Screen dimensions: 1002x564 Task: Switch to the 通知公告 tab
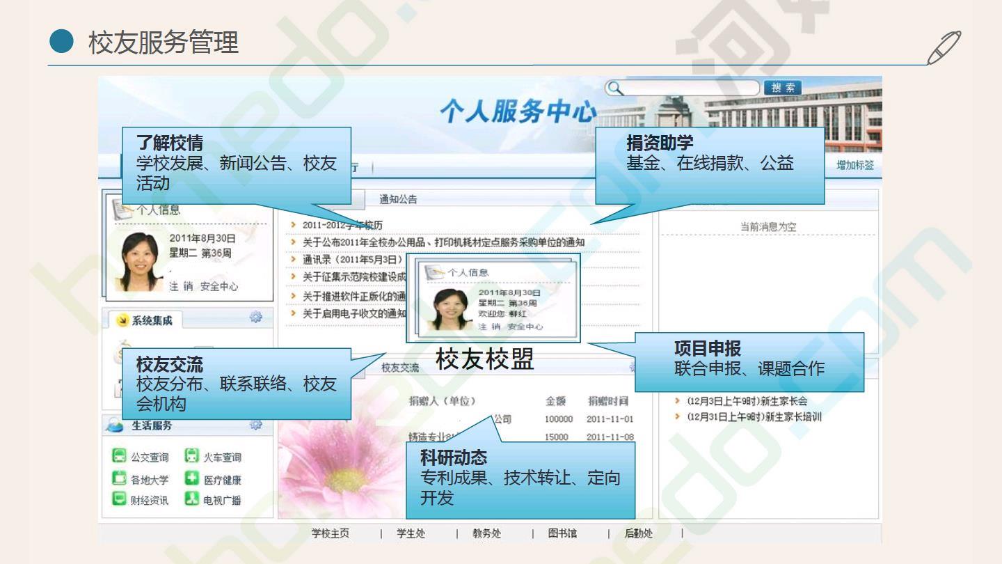pyautogui.click(x=398, y=199)
